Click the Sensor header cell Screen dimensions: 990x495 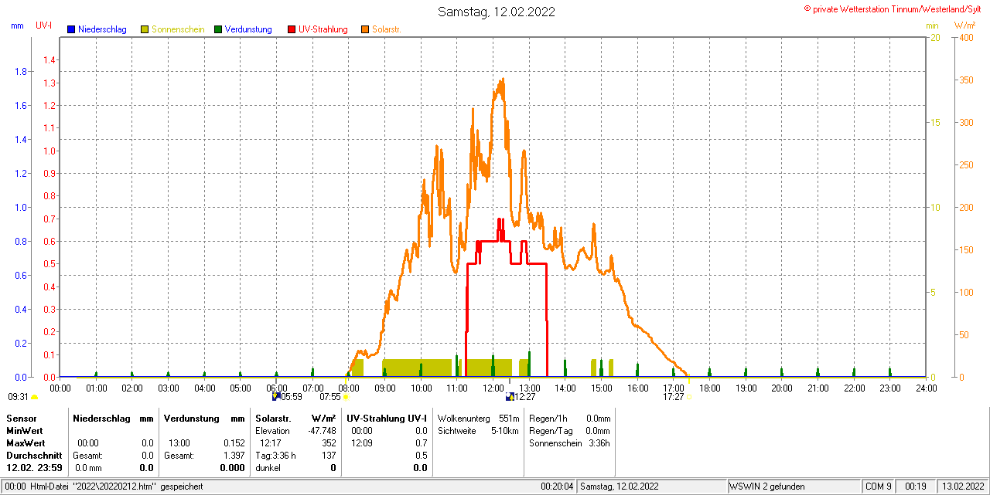[21, 418]
